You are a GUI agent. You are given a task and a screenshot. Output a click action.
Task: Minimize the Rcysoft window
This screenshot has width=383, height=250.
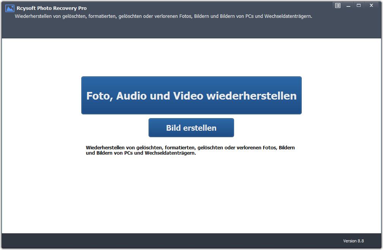coord(348,6)
